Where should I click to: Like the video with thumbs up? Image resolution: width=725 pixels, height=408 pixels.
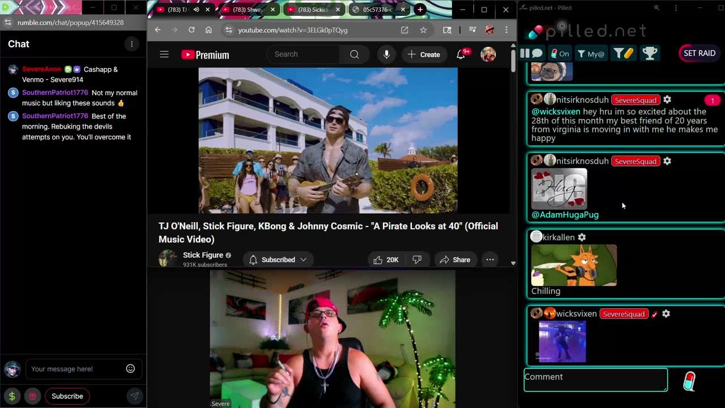(x=385, y=260)
